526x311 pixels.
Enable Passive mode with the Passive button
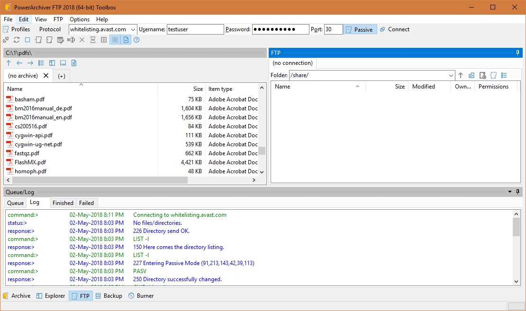[361, 29]
